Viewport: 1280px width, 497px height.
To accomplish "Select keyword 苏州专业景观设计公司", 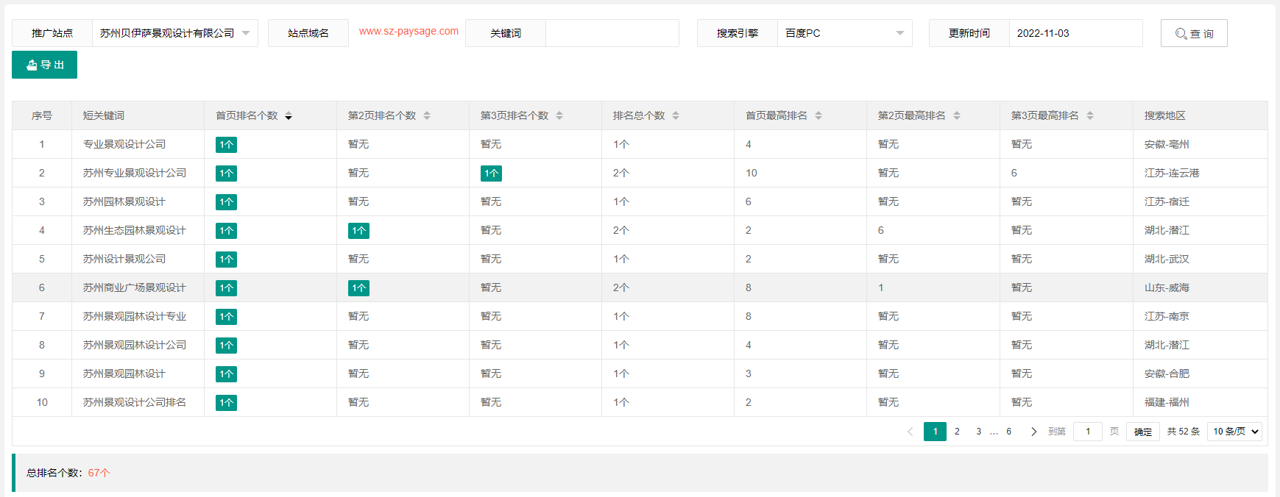I will (x=135, y=173).
